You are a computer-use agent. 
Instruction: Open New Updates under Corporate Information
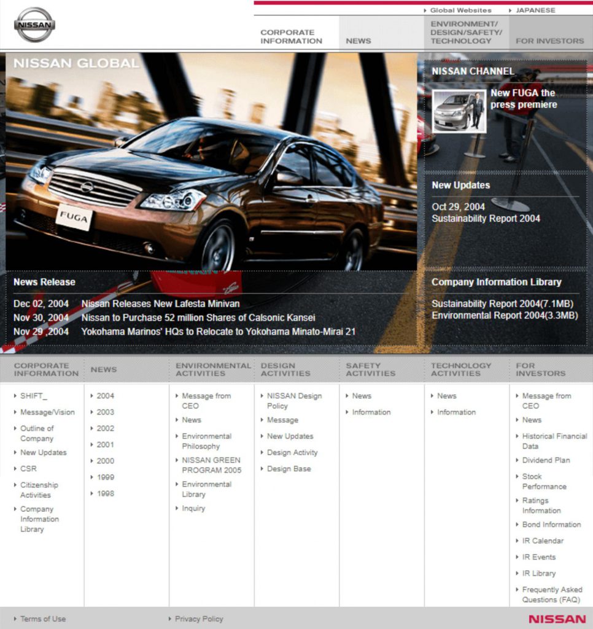44,453
